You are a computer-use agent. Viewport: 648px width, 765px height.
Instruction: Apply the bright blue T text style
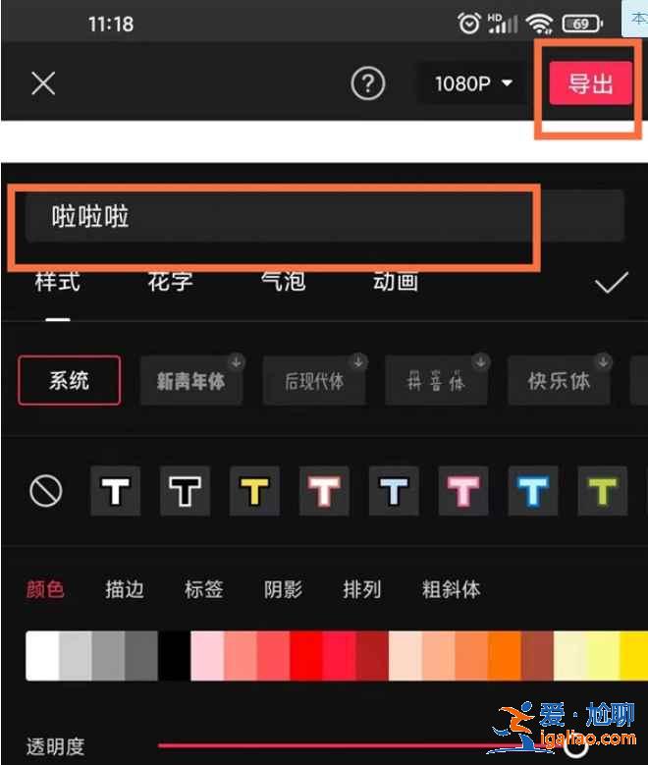pos(533,490)
